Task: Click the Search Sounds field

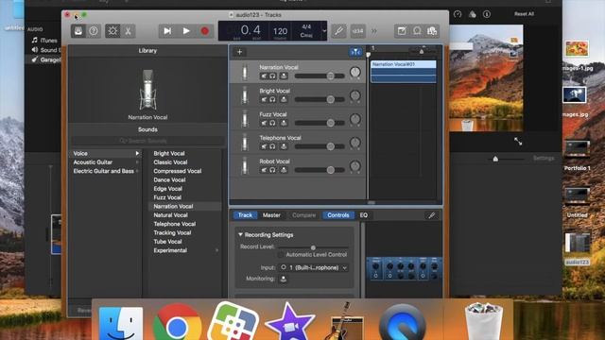Action: pyautogui.click(x=147, y=141)
